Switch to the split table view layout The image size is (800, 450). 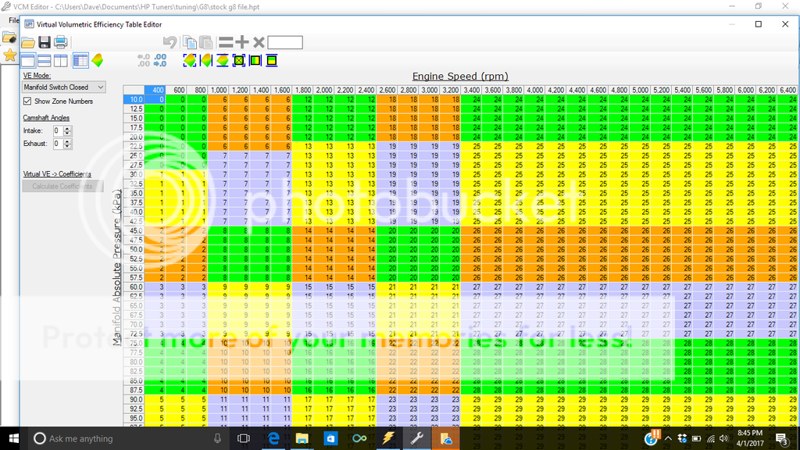[45, 60]
